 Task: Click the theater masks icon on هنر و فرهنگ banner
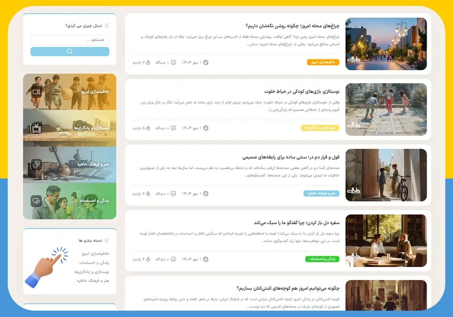pyautogui.click(x=36, y=164)
